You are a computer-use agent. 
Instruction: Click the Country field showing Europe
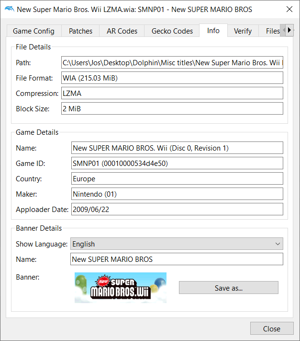point(177,178)
